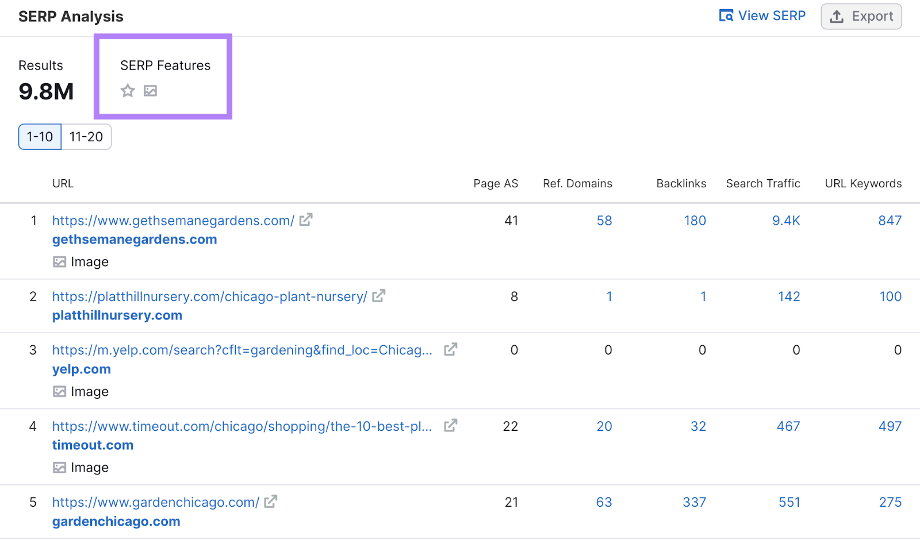Image resolution: width=920 pixels, height=540 pixels.
Task: Open gethsemanegardens.com via its external link icon
Action: coord(306,219)
